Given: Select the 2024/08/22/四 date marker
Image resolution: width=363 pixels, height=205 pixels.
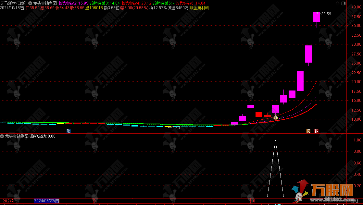Looking at the screenshot, I should (46, 201).
